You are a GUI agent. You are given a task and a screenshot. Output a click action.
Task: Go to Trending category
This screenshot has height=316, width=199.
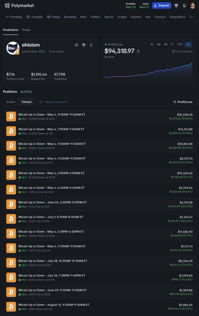click(13, 17)
